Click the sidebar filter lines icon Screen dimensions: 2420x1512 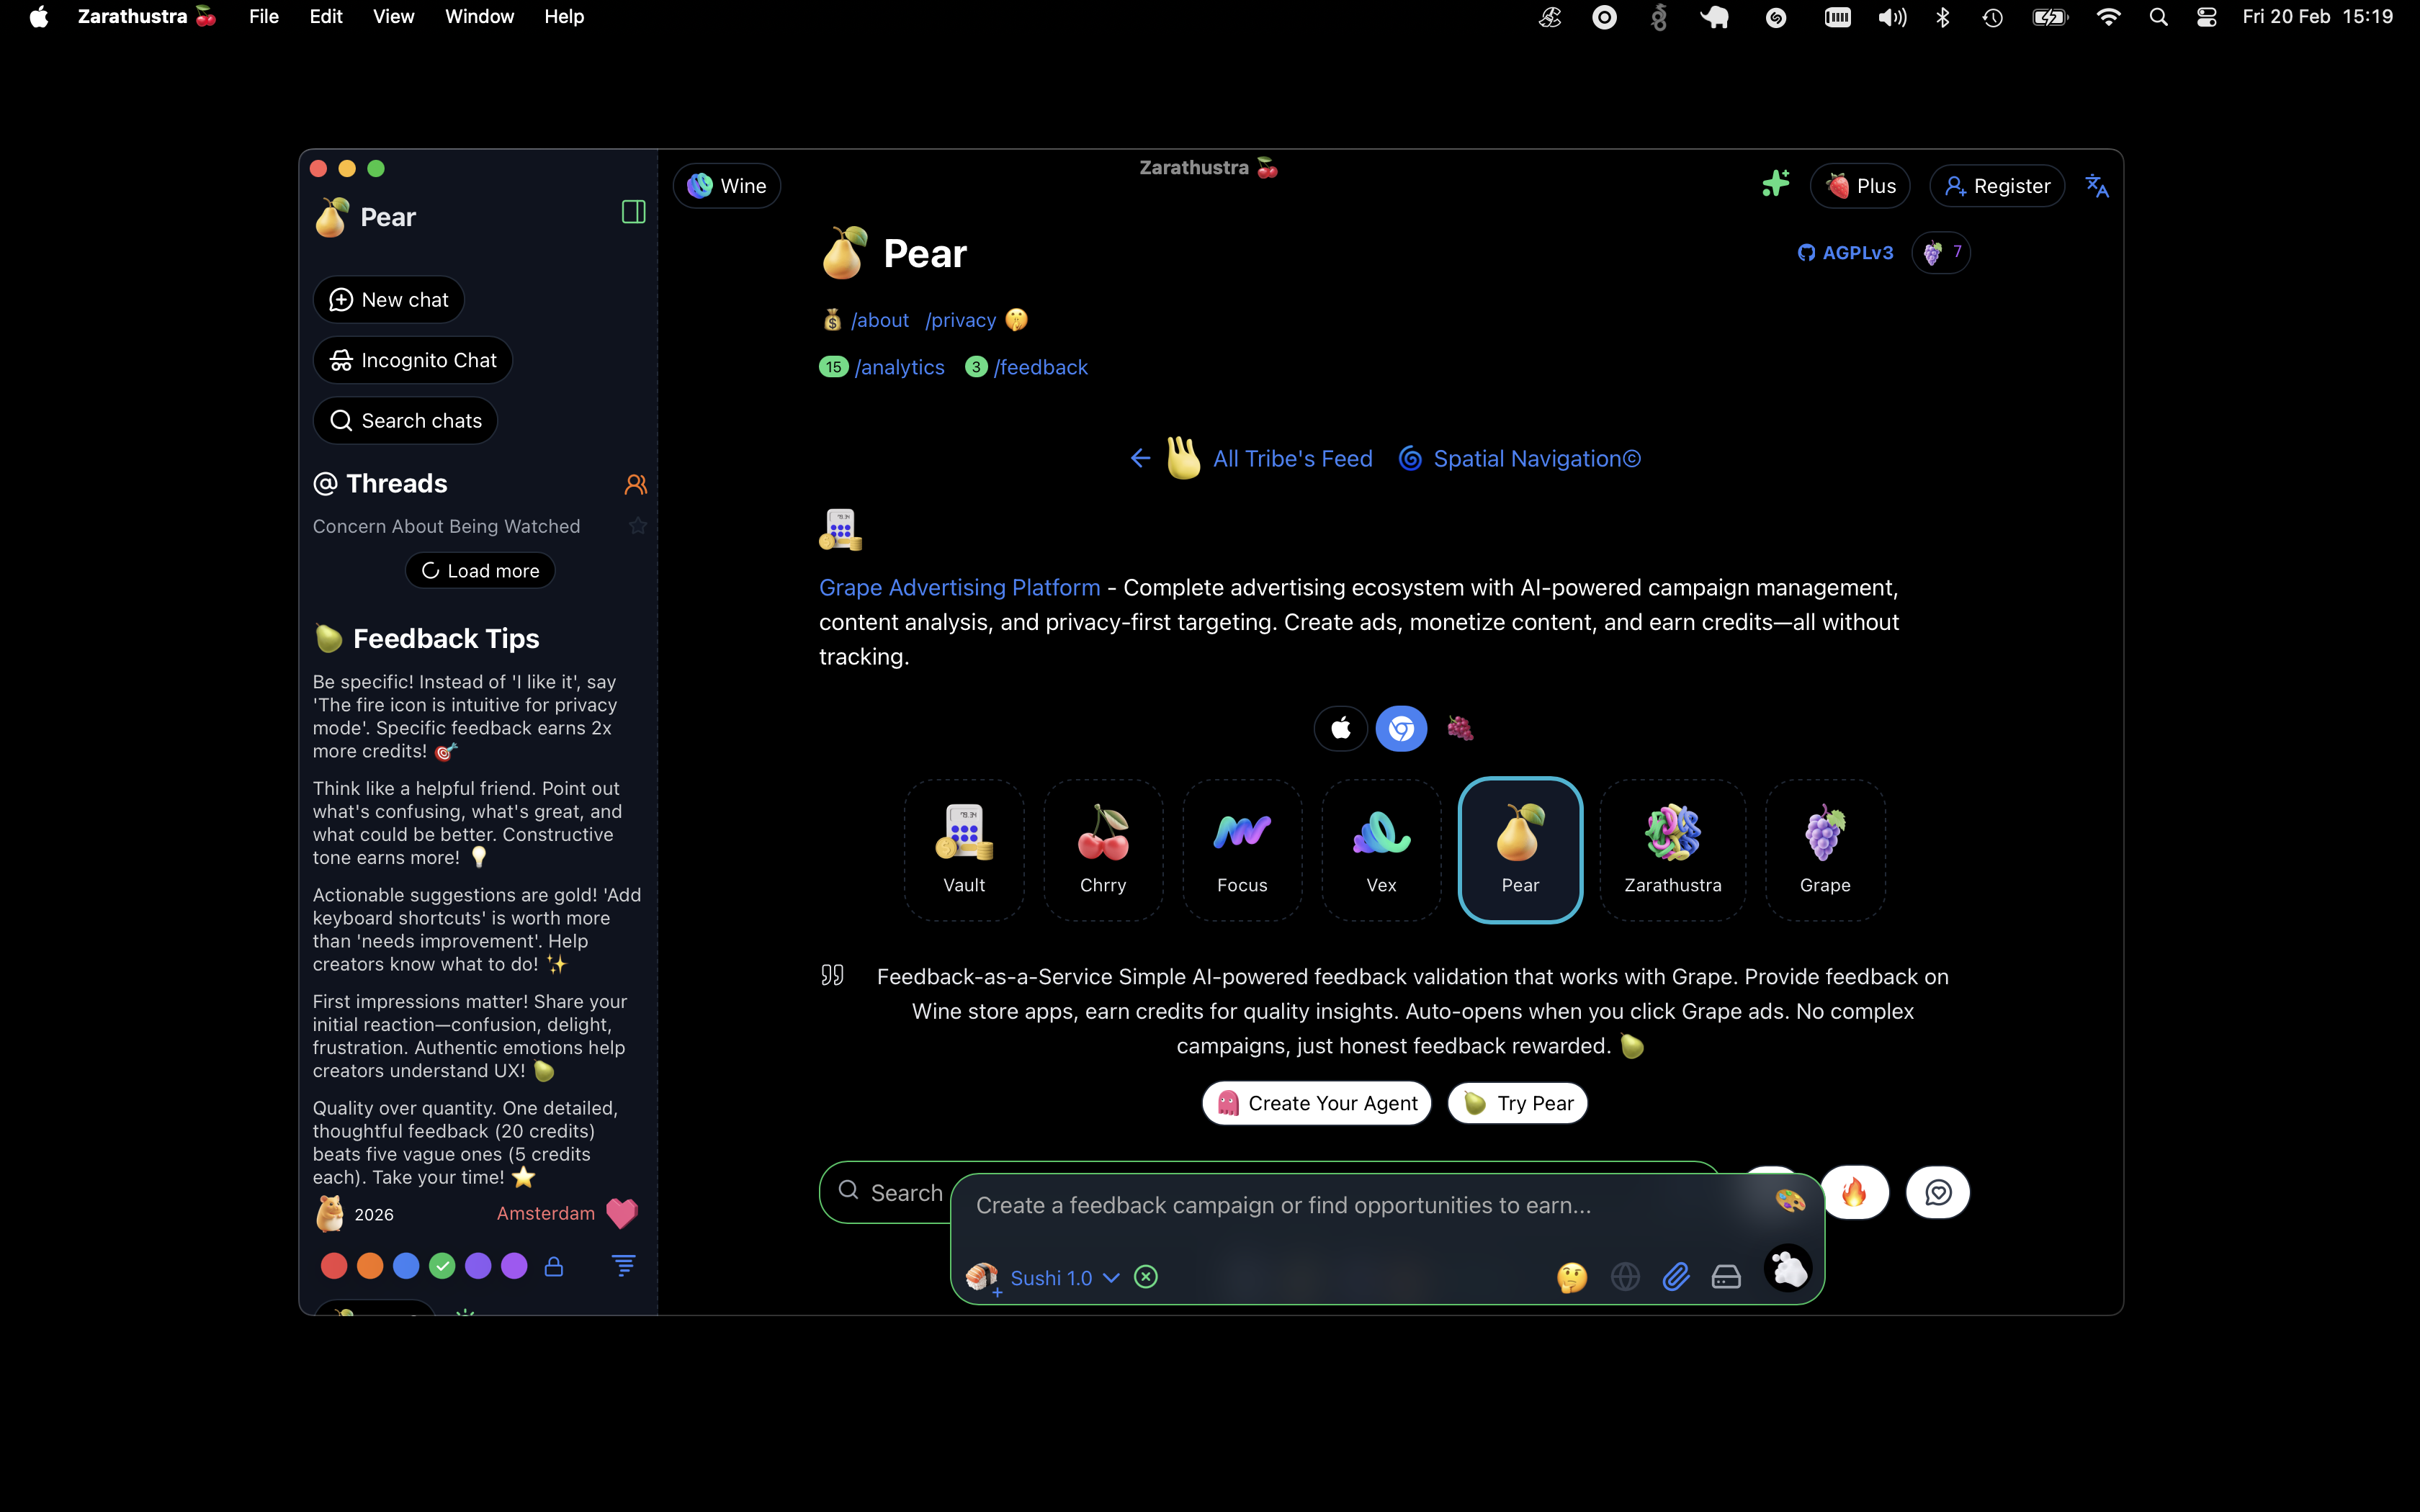click(623, 1266)
